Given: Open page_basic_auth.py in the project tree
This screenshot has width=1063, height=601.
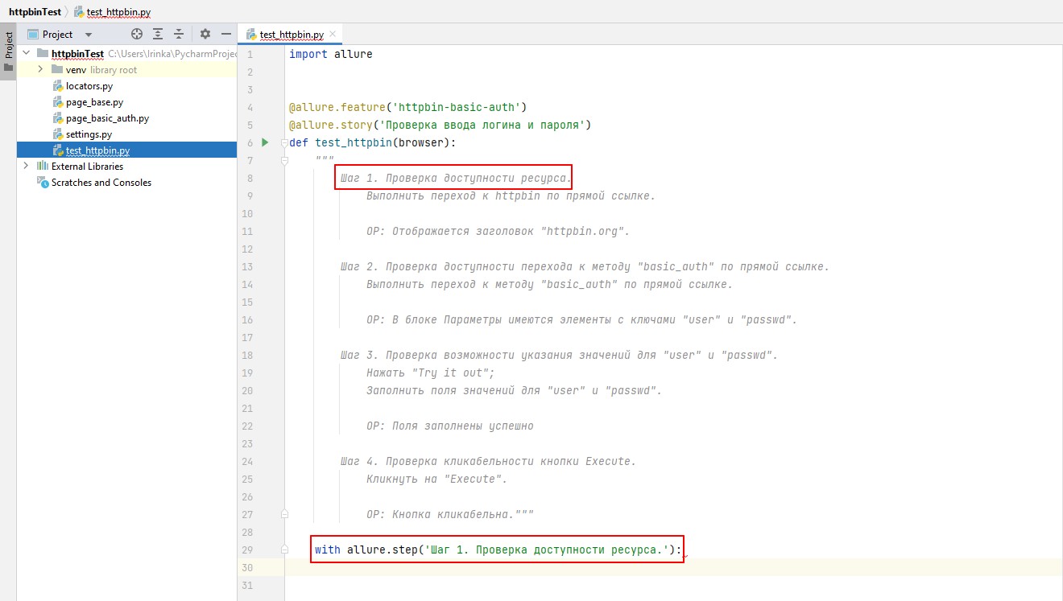Looking at the screenshot, I should [107, 118].
